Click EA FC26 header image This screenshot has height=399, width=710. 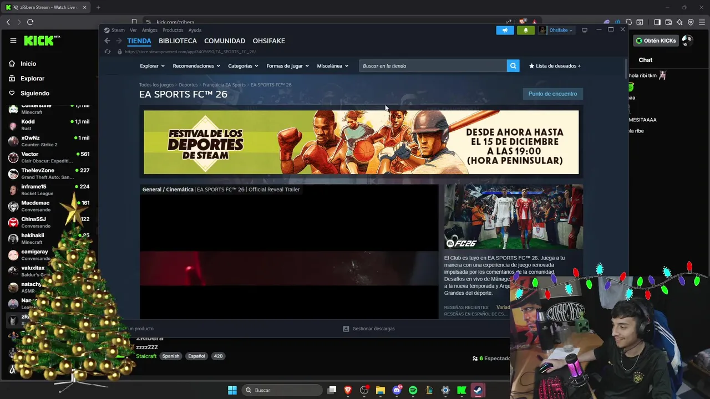click(x=514, y=217)
